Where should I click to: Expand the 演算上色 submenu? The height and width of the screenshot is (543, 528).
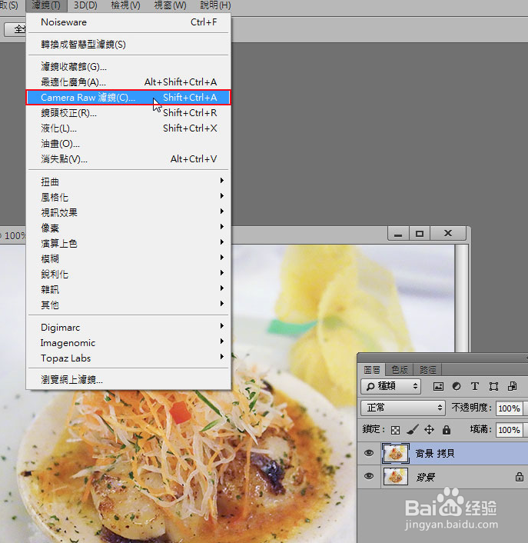128,243
